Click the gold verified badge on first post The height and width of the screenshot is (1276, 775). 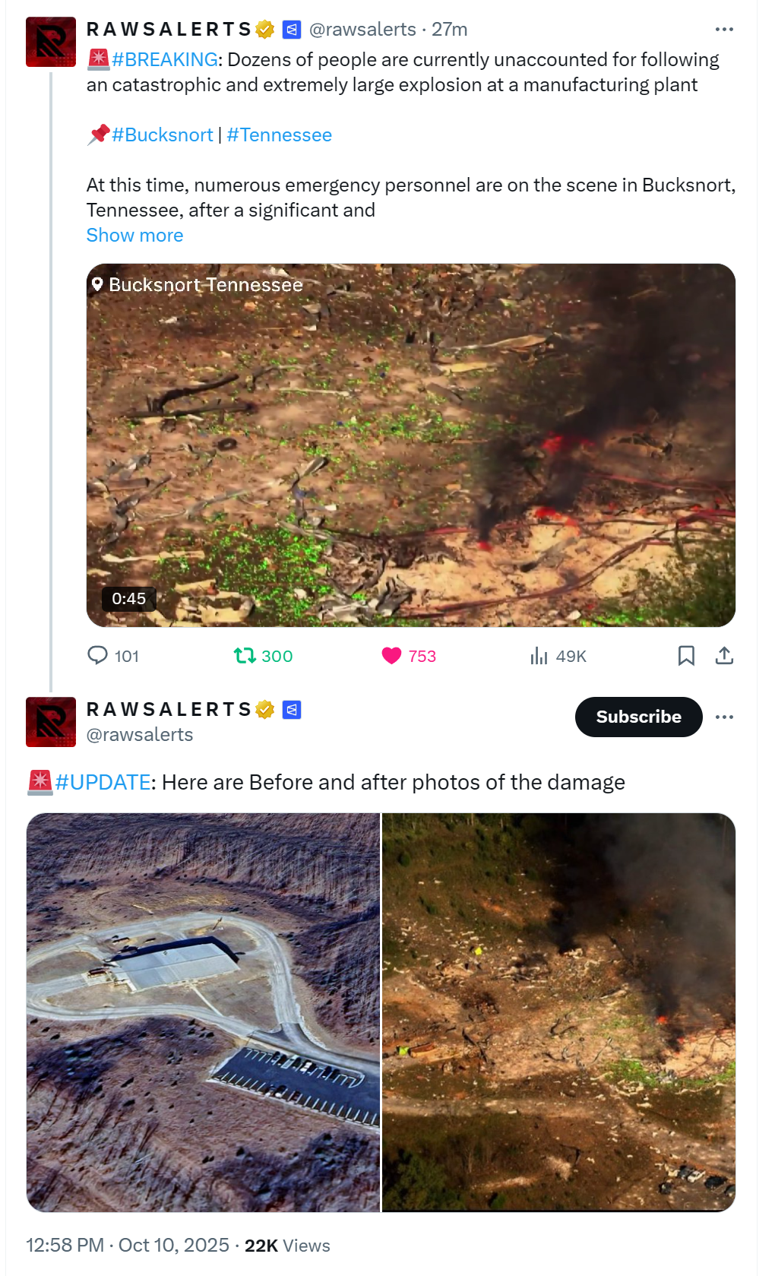click(x=265, y=30)
